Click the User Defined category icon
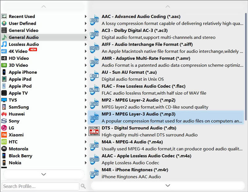This screenshot has width=248, height=192. [4, 24]
